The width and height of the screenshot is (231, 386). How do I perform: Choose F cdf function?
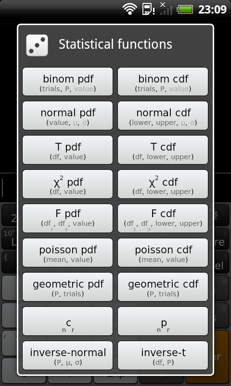click(163, 219)
